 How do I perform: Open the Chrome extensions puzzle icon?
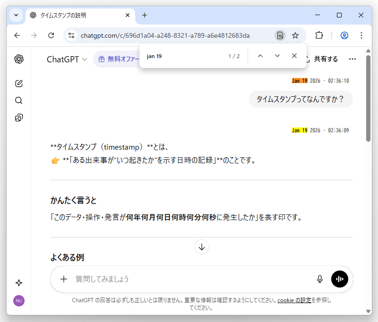[319, 35]
